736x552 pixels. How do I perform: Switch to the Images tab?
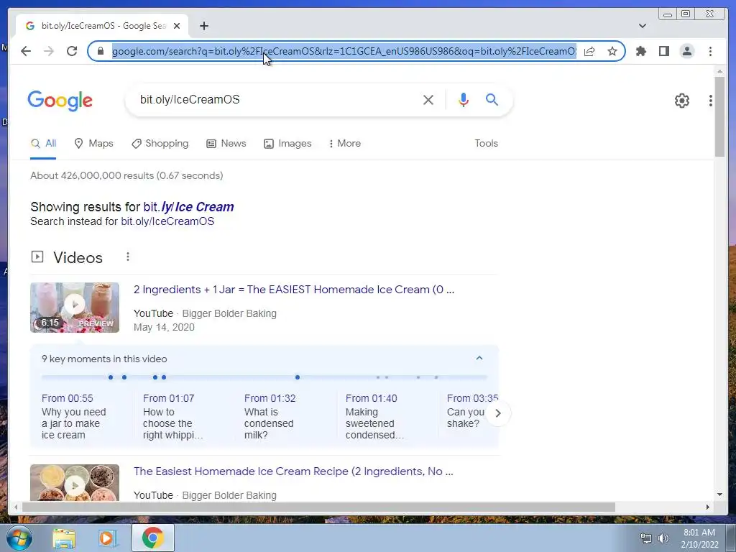click(x=287, y=144)
